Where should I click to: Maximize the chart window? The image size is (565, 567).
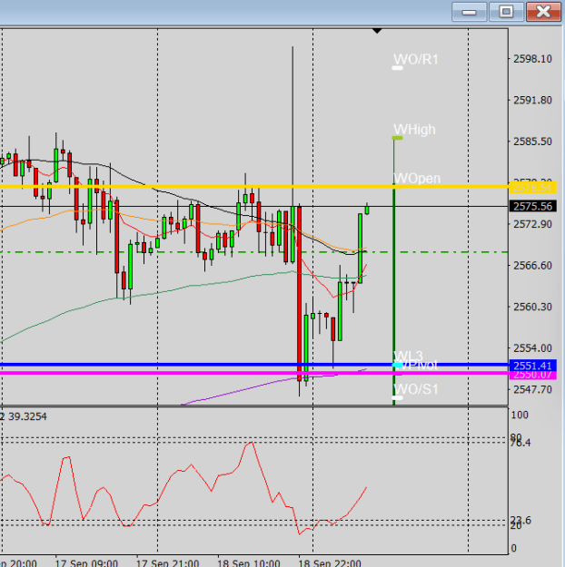tap(506, 13)
